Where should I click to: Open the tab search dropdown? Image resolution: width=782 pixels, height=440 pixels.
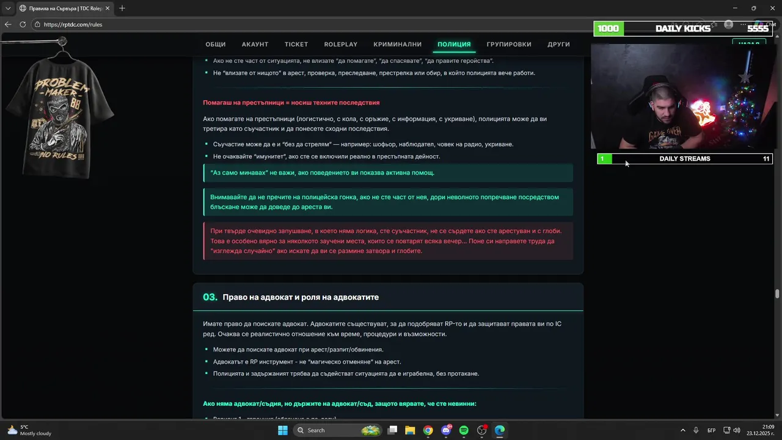(8, 8)
